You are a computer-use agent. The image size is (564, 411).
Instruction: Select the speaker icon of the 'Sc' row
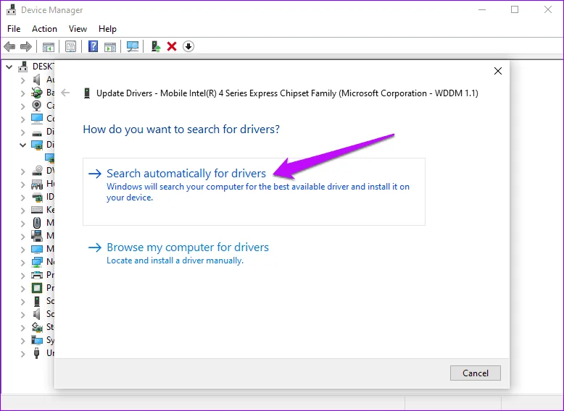(37, 314)
